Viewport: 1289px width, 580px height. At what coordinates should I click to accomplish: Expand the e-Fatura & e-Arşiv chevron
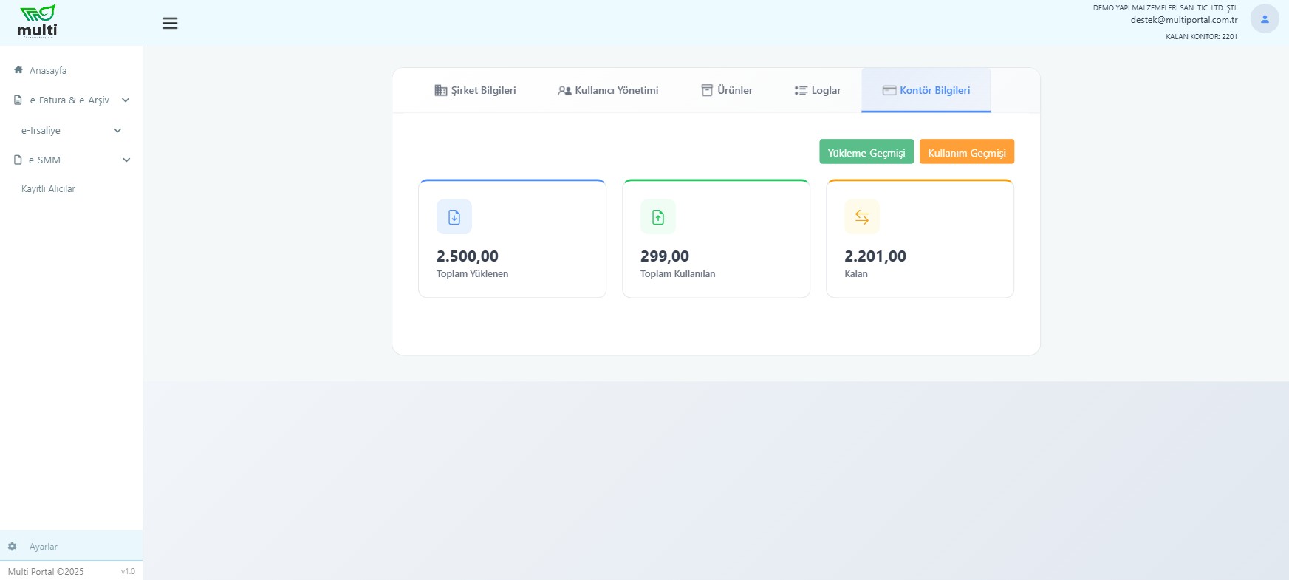(x=126, y=100)
